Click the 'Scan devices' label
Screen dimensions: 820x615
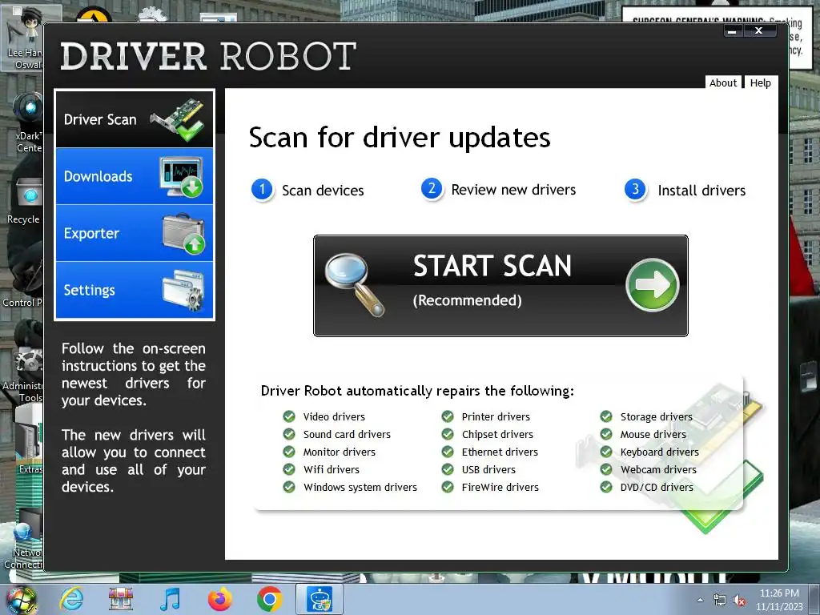coord(323,191)
